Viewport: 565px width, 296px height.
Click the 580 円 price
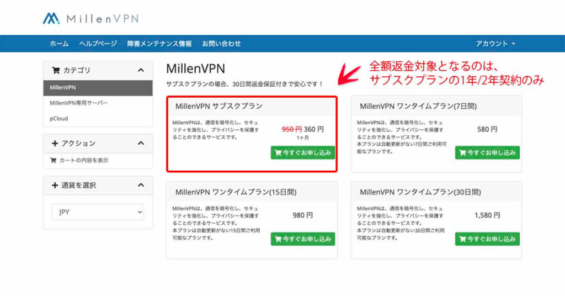[487, 129]
